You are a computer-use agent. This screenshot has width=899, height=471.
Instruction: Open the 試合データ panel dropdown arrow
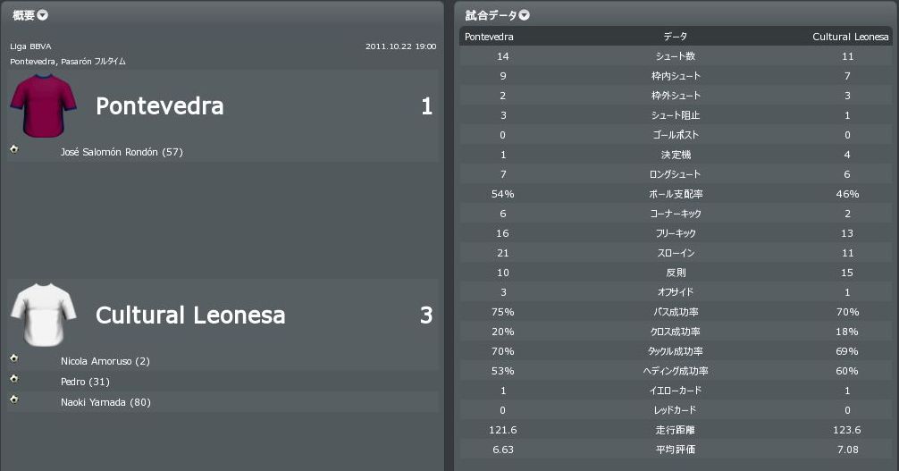click(525, 15)
